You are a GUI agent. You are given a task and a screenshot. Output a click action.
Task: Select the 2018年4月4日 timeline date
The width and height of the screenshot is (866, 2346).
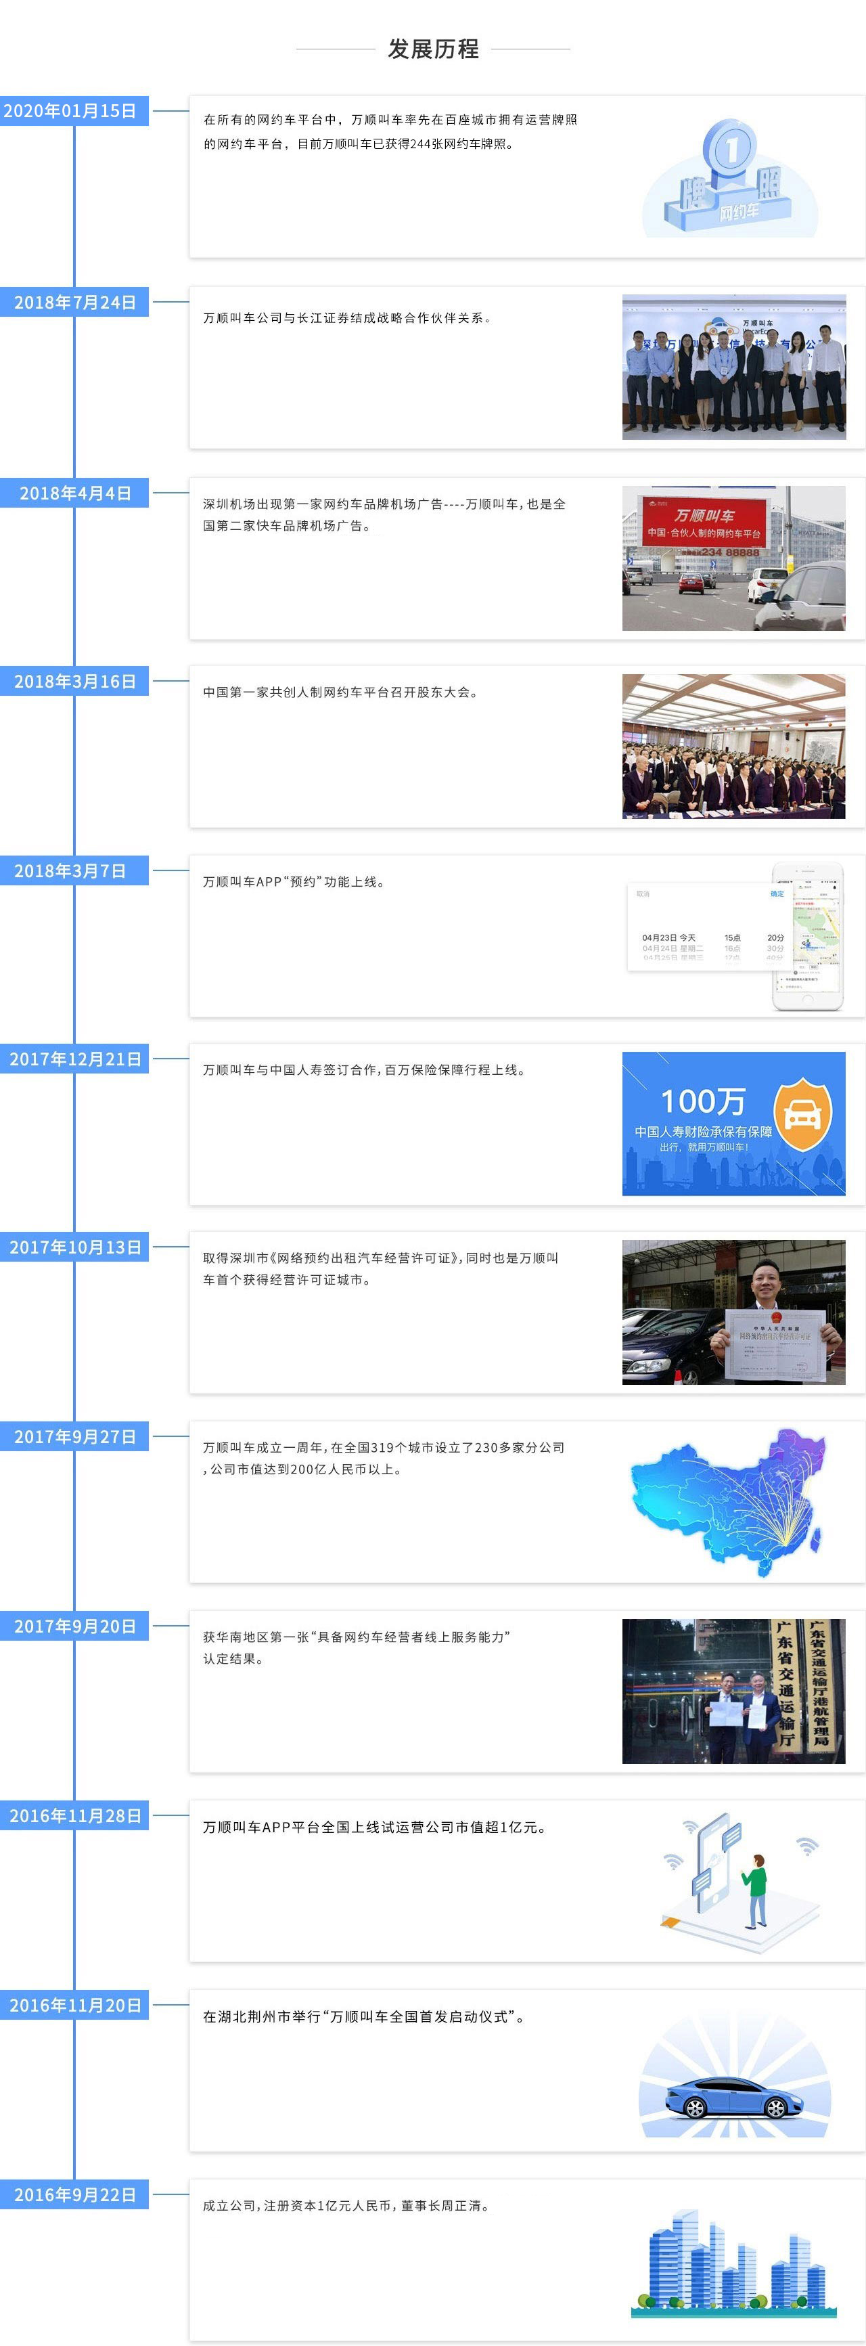(x=74, y=493)
